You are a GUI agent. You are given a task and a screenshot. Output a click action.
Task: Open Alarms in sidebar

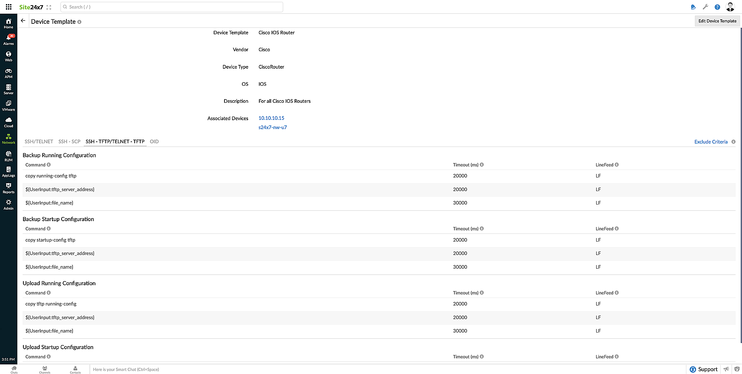point(9,40)
